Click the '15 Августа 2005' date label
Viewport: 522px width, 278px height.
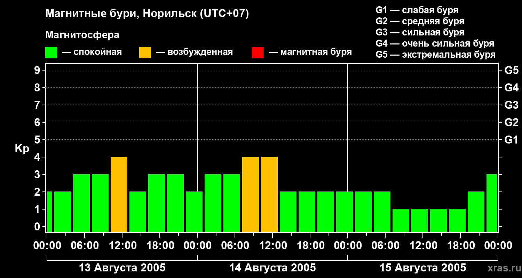(423, 268)
